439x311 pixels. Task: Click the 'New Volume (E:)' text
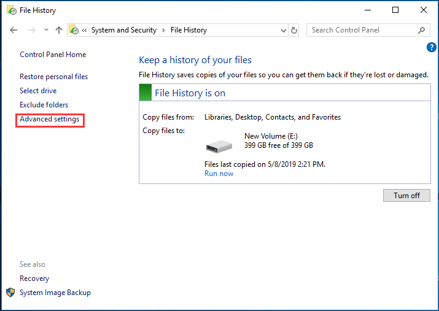(271, 136)
